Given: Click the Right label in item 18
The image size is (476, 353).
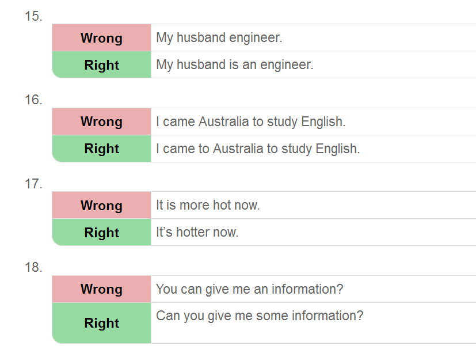Looking at the screenshot, I should (x=101, y=323).
